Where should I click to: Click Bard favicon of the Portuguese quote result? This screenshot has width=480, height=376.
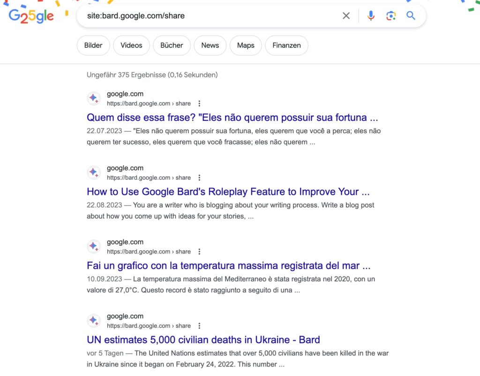(x=94, y=98)
